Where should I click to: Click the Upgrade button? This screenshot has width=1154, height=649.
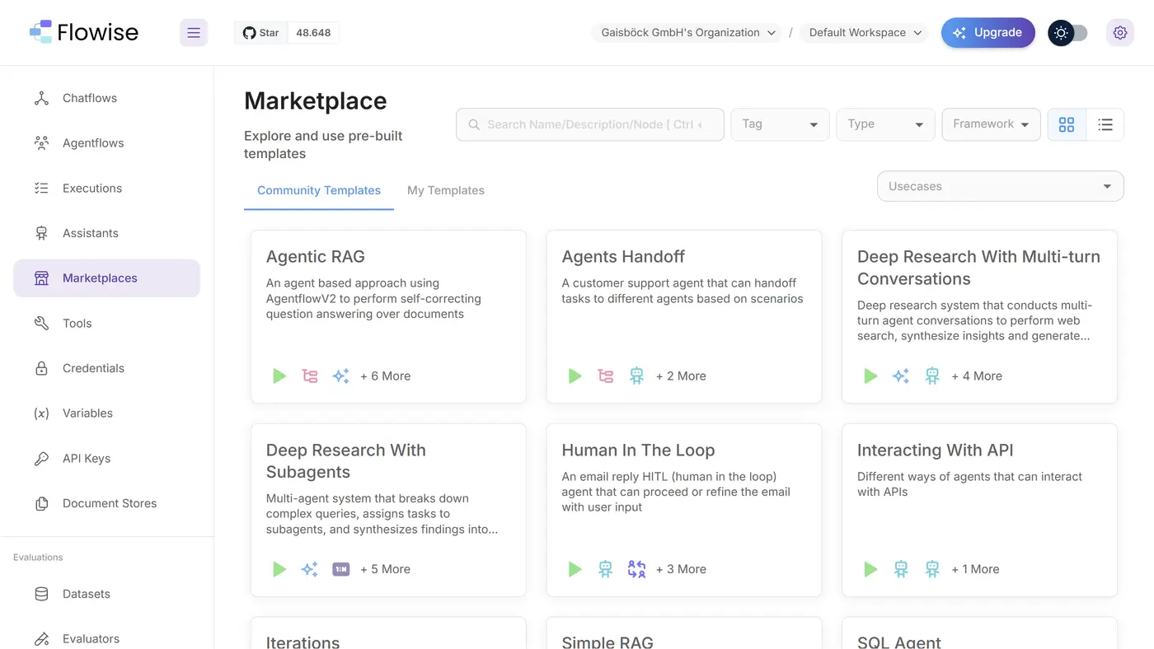[x=988, y=33]
